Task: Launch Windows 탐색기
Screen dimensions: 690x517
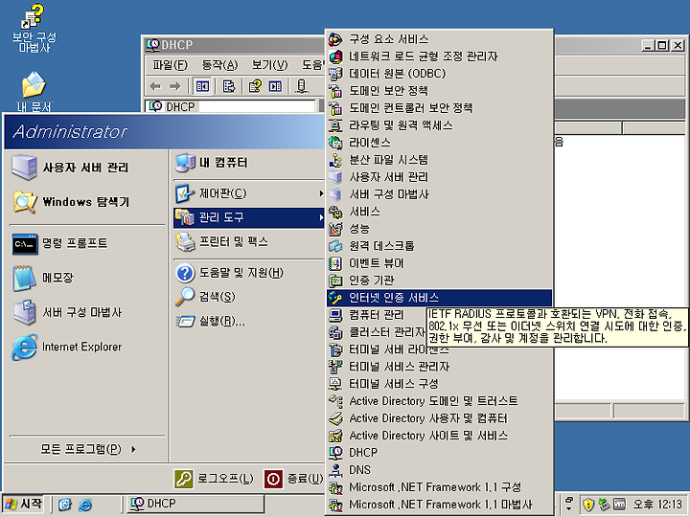Action: pos(87,202)
